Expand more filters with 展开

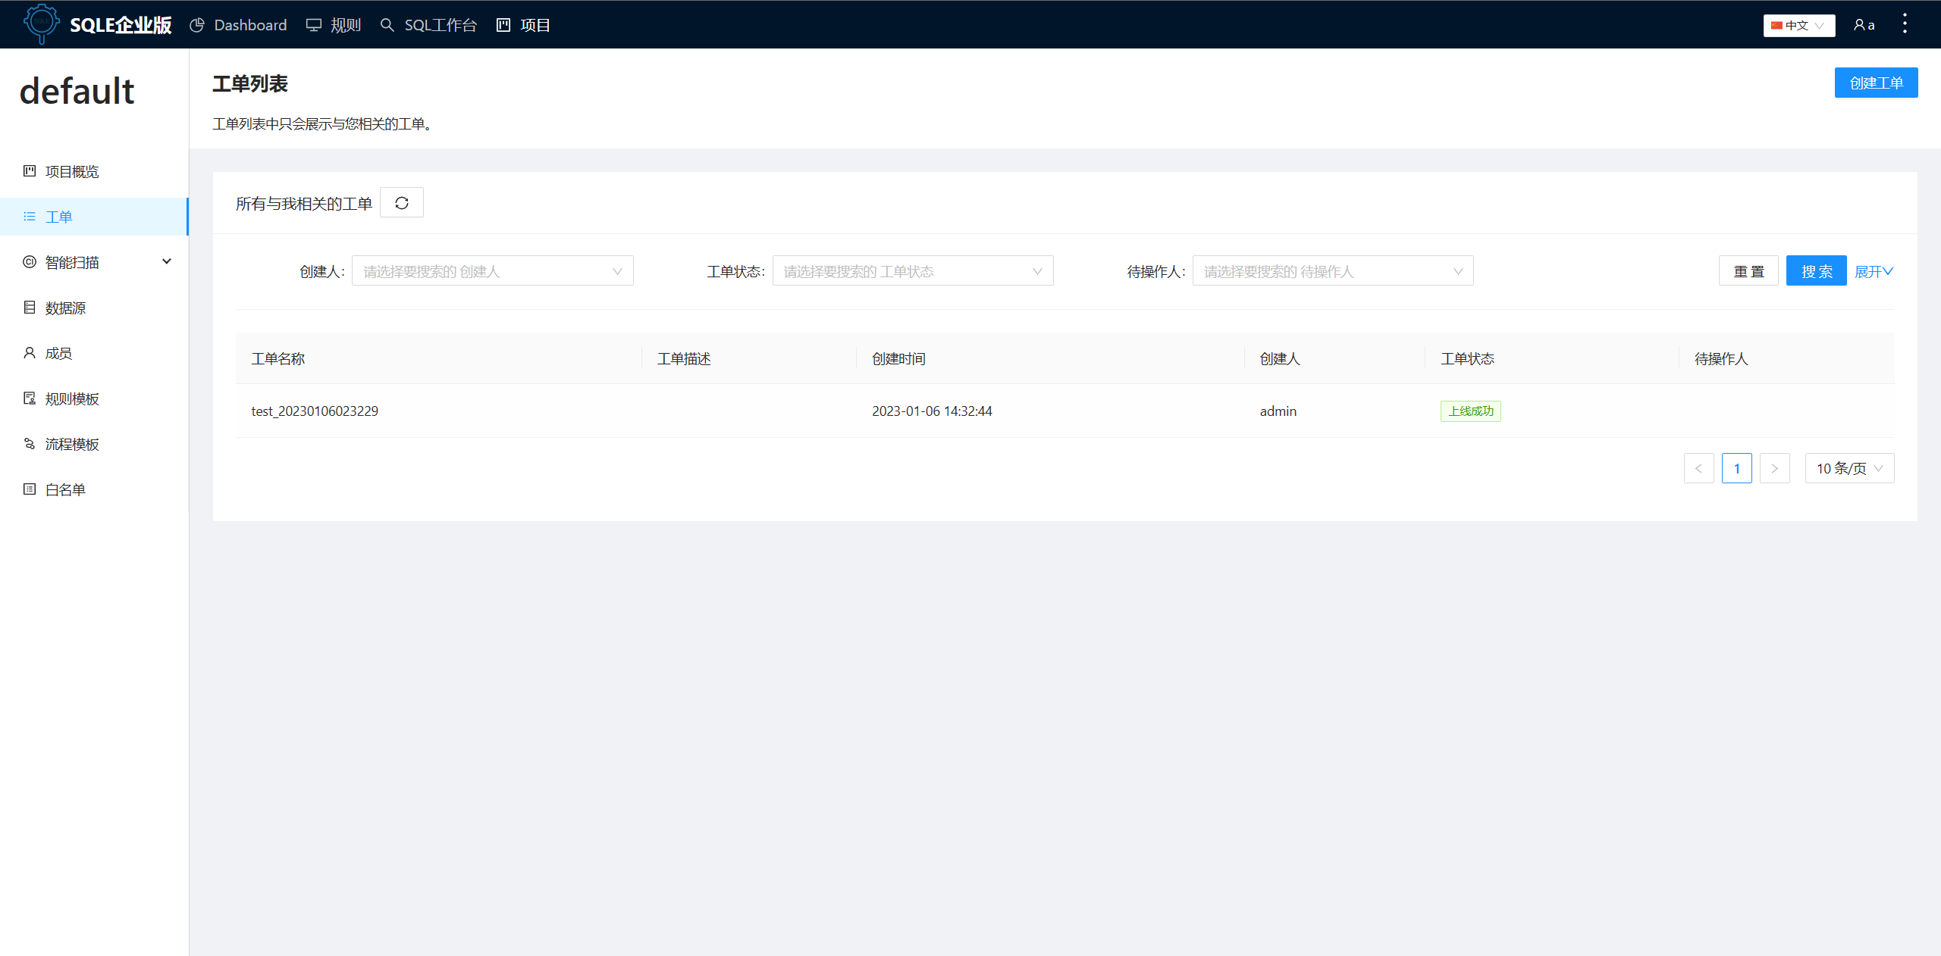click(x=1873, y=271)
